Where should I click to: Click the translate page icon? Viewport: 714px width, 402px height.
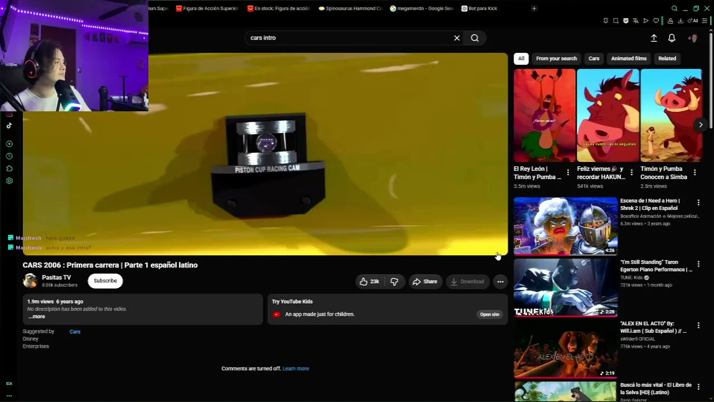pyautogui.click(x=636, y=21)
